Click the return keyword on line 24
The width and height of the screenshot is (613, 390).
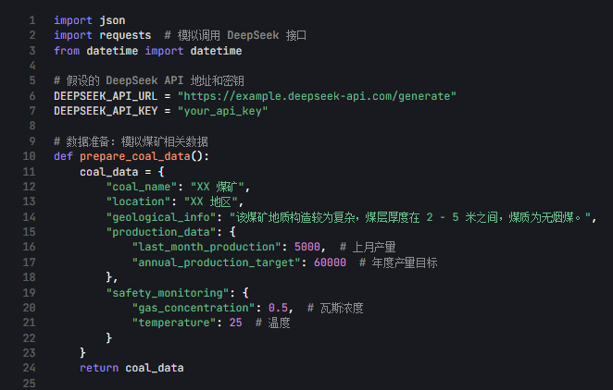(99, 368)
